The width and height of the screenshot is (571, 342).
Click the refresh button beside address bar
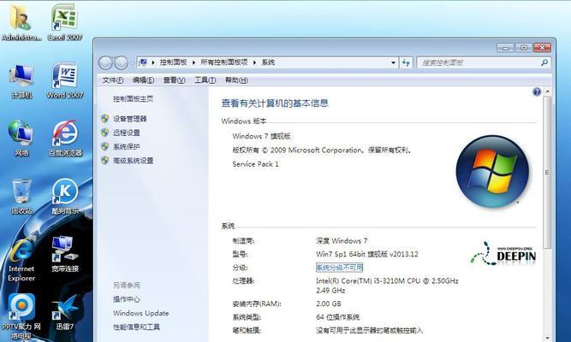[406, 62]
